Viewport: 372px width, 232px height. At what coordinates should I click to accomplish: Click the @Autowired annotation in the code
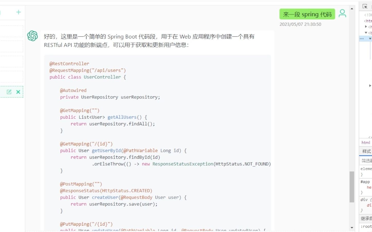click(73, 90)
